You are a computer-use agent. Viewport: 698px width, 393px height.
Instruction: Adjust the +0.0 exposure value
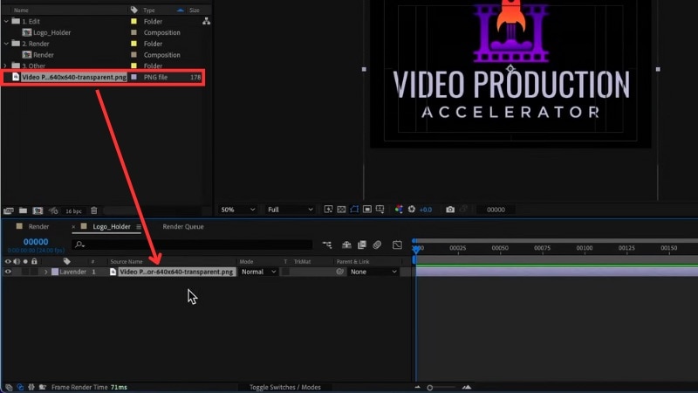tap(426, 210)
